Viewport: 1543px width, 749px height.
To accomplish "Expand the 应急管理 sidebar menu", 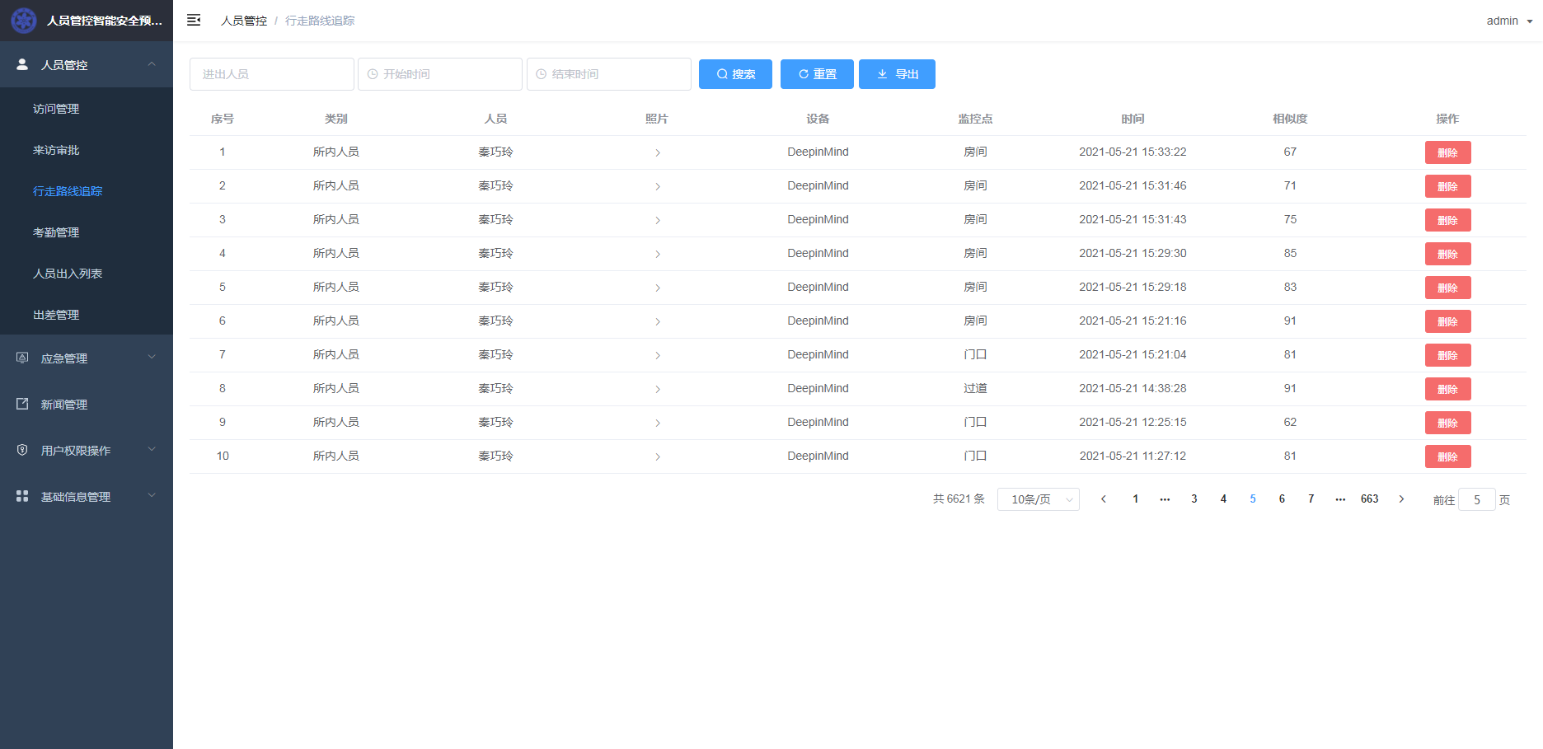I will [x=87, y=358].
